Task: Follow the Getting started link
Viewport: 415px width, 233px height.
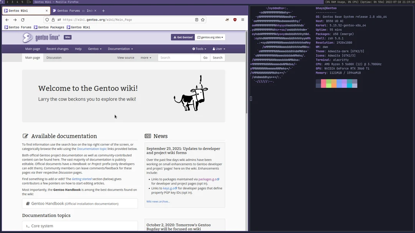Action: click(81, 179)
